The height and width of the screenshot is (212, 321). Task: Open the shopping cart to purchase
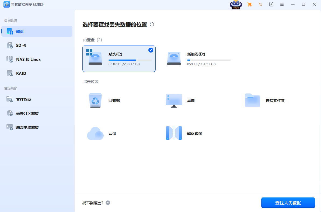click(x=250, y=4)
